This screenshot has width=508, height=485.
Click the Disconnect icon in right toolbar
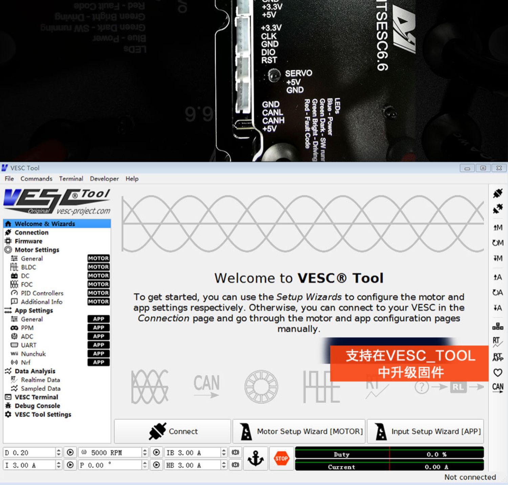498,209
